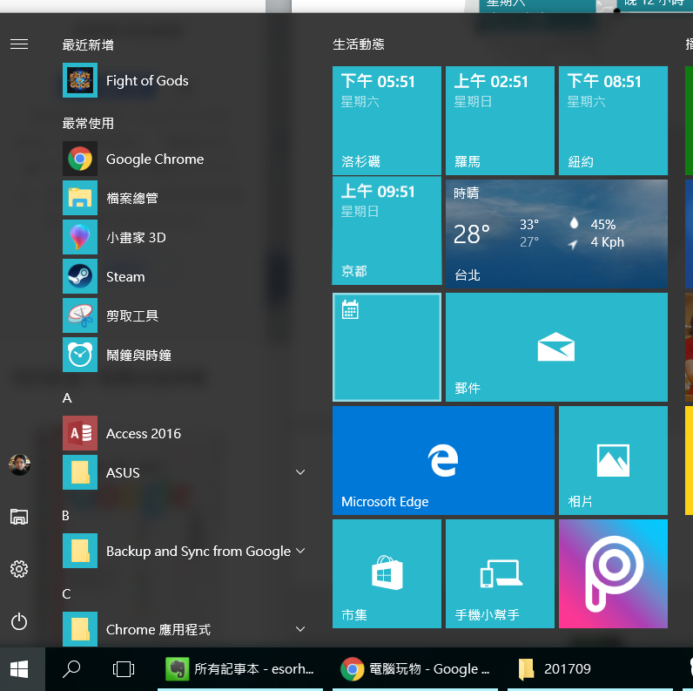Screen dimensions: 693x691
Task: Open the 紐約 clock tile
Action: [613, 121]
